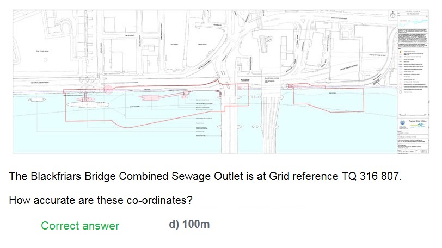The width and height of the screenshot is (442, 248).
Task: Click the green "Correct answer" label
Action: point(80,225)
